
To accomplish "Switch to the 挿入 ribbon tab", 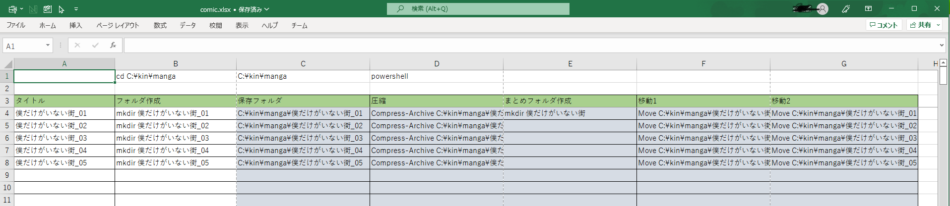I will point(76,25).
